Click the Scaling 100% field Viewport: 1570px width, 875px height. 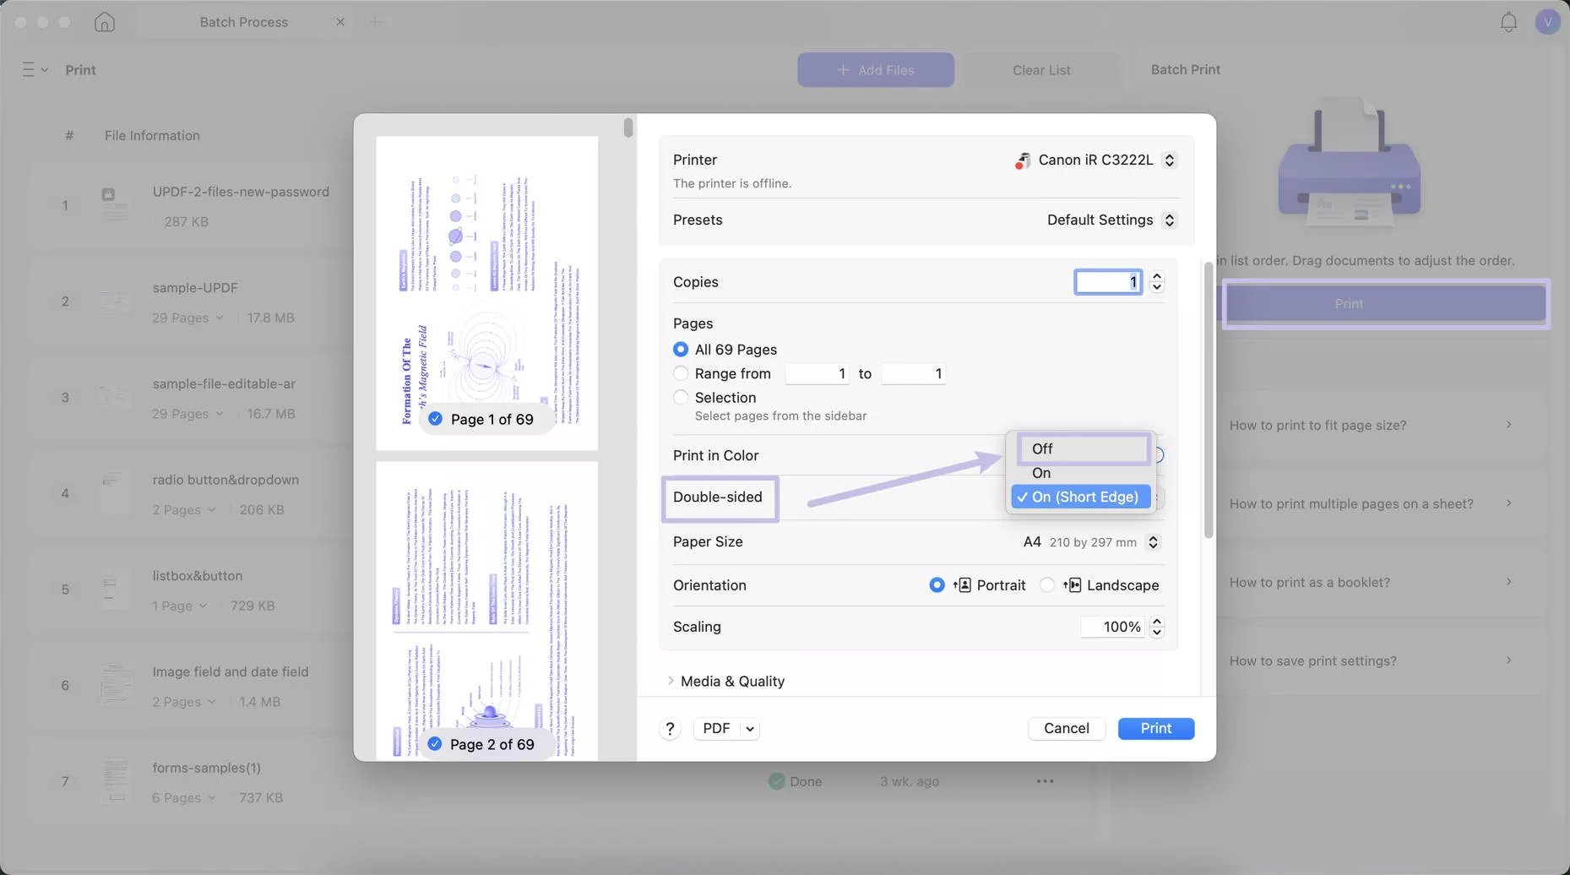tap(1112, 628)
